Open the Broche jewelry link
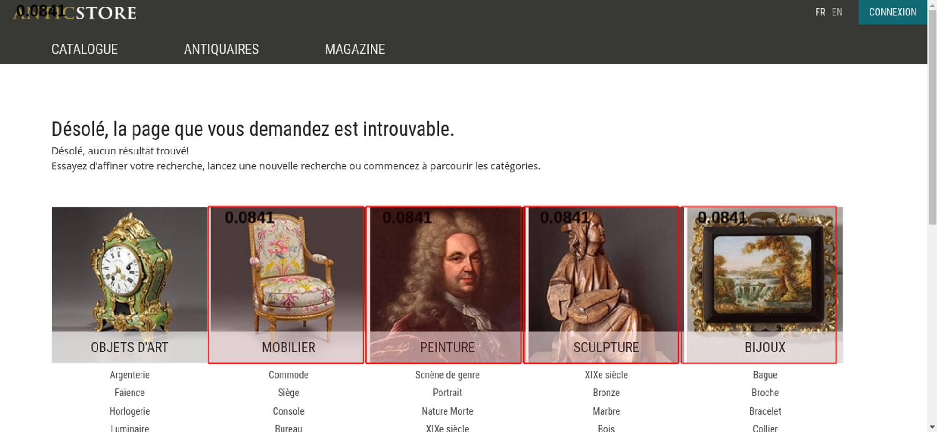This screenshot has width=937, height=432. [765, 393]
